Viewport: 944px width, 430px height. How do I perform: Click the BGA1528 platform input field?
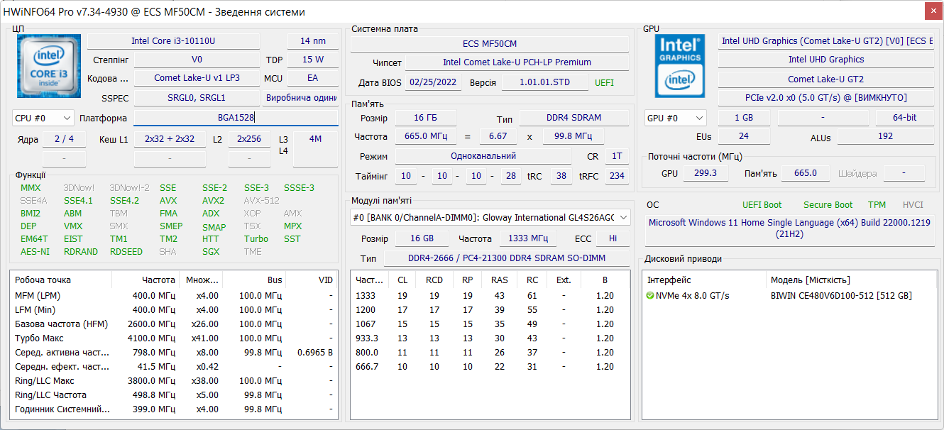[236, 118]
